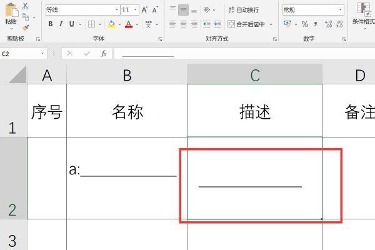The width and height of the screenshot is (375, 250).
Task: Center text horizontally
Action: [183, 24]
